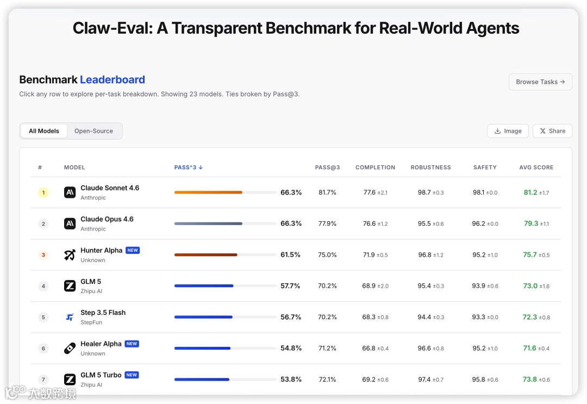Click the 73.0 average score value
This screenshot has height=404, width=587.
530,286
